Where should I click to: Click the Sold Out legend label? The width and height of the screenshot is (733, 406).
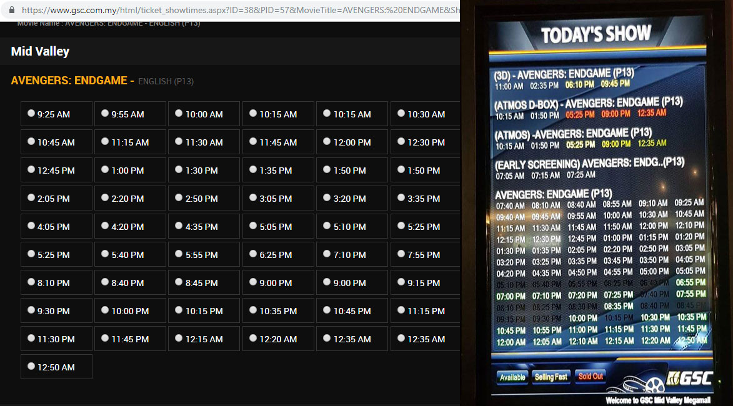point(591,376)
